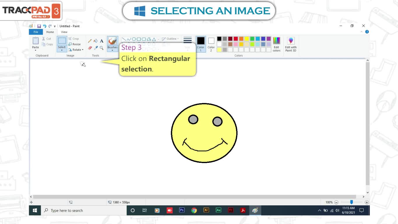Switch to the Home ribbon tab
Screen dimensions: 398x224
50,32
